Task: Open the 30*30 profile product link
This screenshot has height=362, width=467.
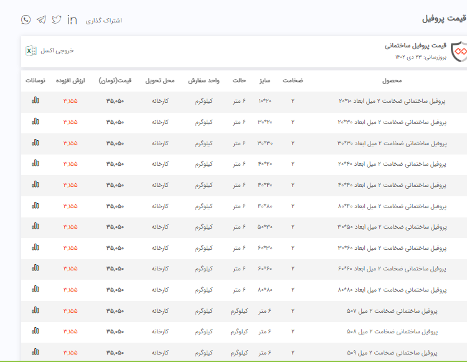Action: click(392, 143)
